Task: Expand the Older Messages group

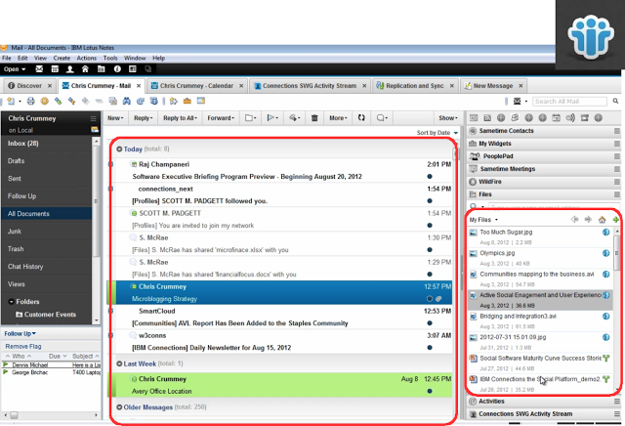Action: (x=119, y=407)
